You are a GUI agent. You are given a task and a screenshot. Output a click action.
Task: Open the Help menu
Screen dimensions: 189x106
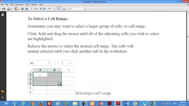click(x=41, y=5)
